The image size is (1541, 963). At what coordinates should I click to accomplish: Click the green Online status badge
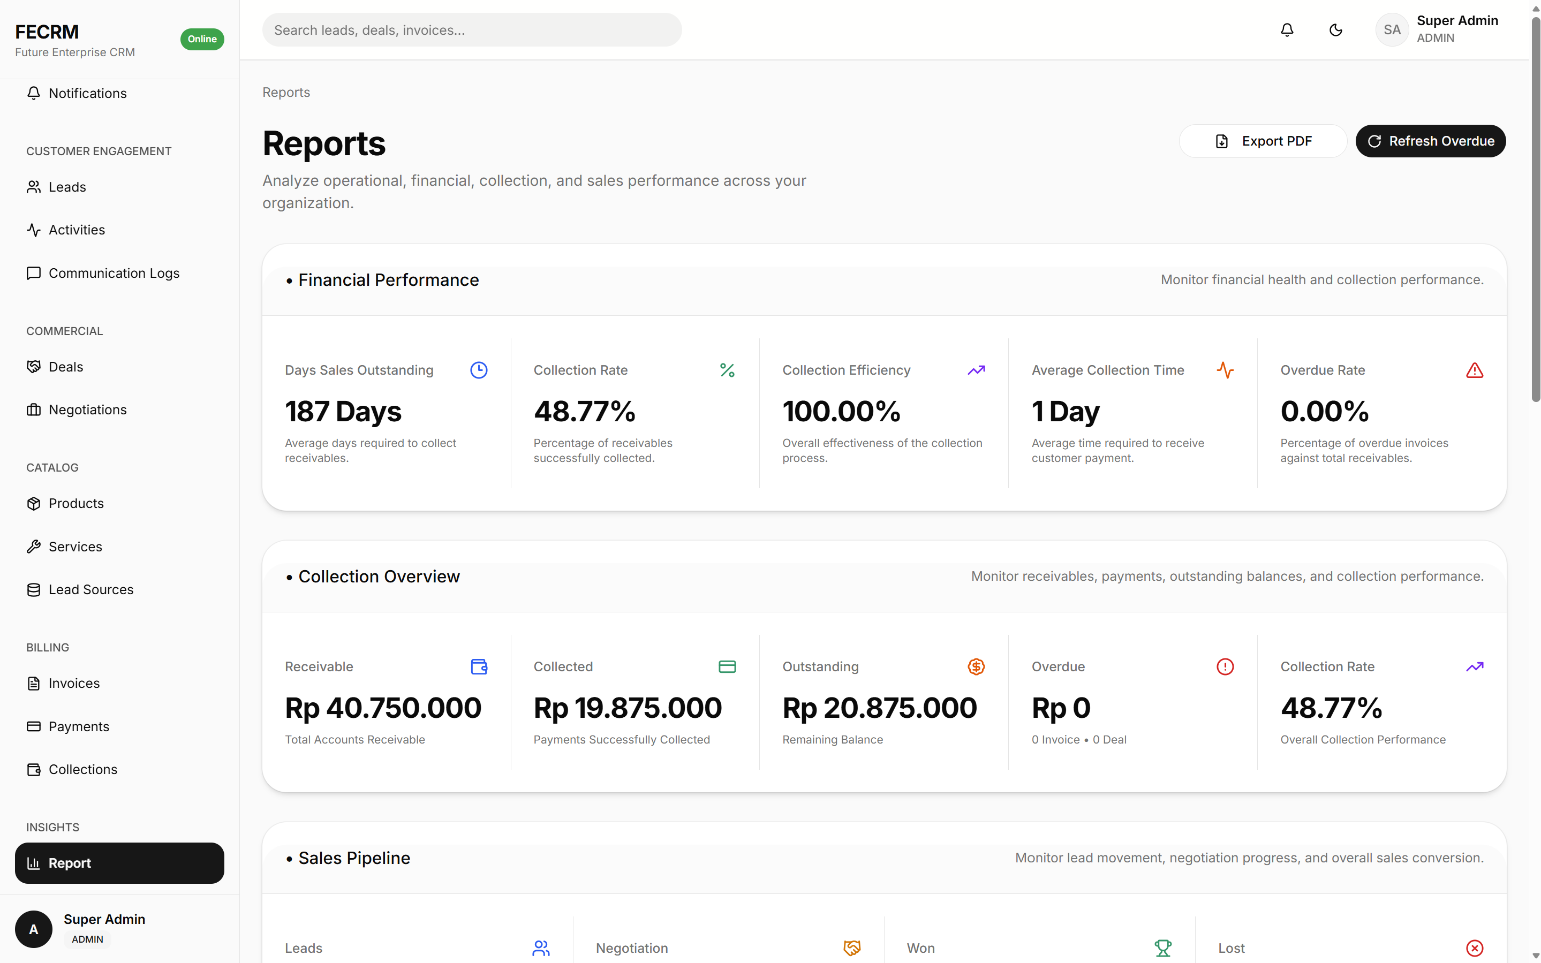point(202,39)
